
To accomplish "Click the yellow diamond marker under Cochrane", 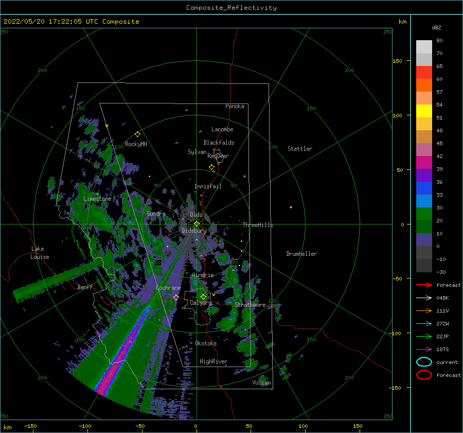I will click(x=176, y=297).
